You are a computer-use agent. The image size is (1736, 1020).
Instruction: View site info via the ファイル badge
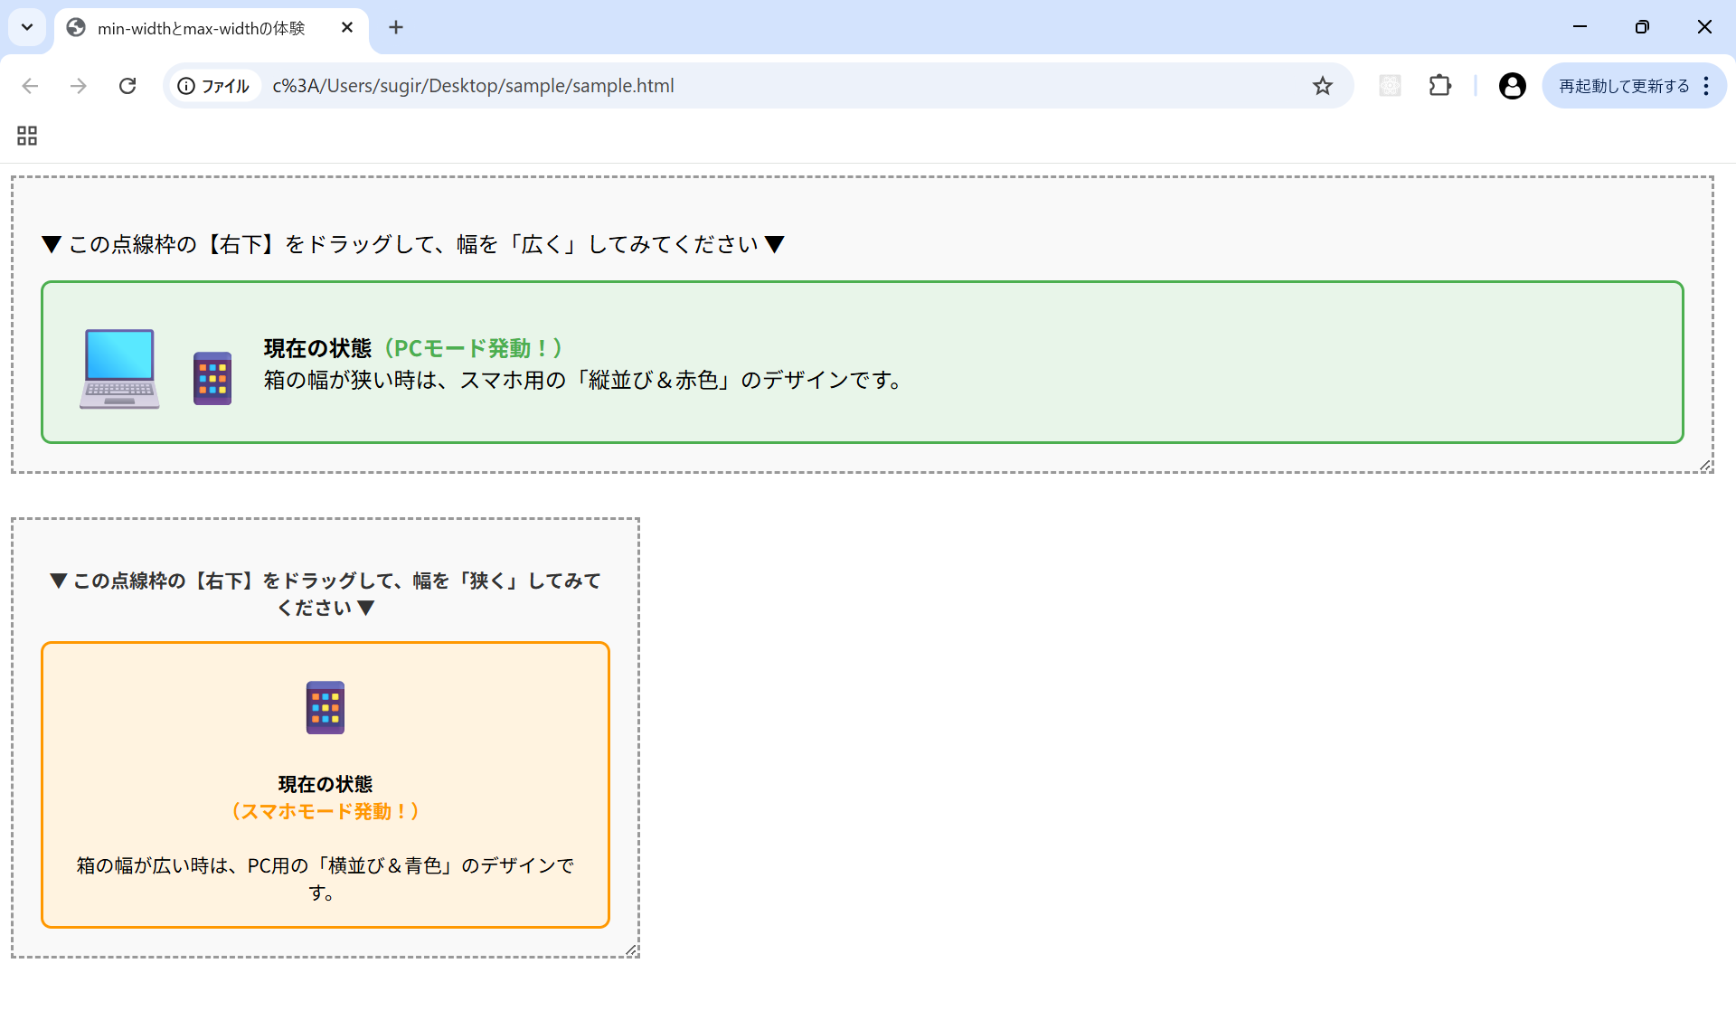[x=213, y=86]
